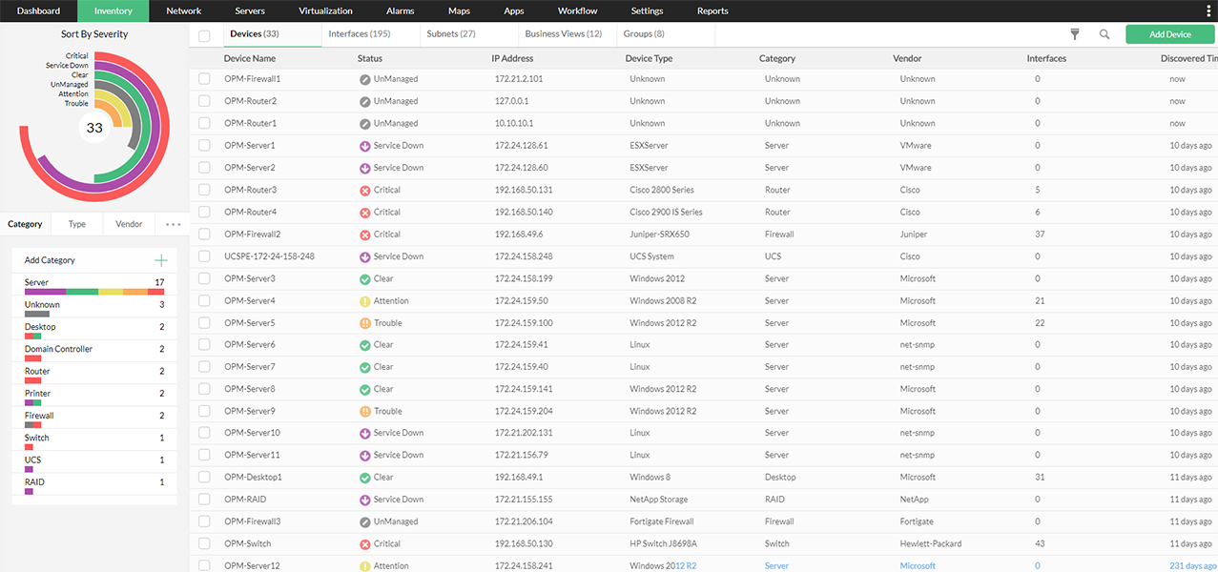1218x572 pixels.
Task: Click the Critical status icon for OPM-Router3
Action: pos(364,190)
